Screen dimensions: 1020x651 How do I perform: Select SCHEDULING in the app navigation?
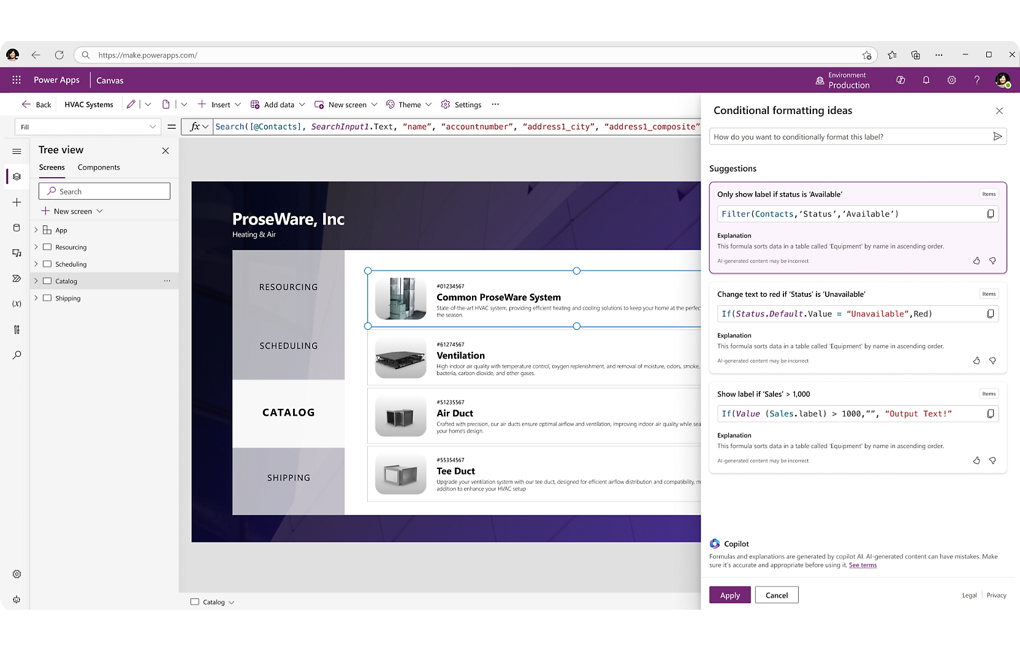point(289,346)
